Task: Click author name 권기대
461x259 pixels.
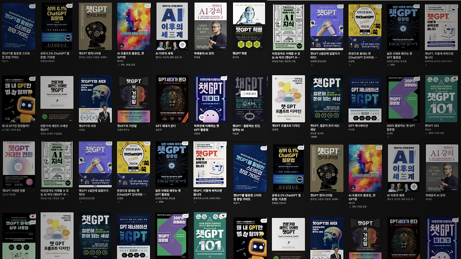Action: tap(236, 57)
